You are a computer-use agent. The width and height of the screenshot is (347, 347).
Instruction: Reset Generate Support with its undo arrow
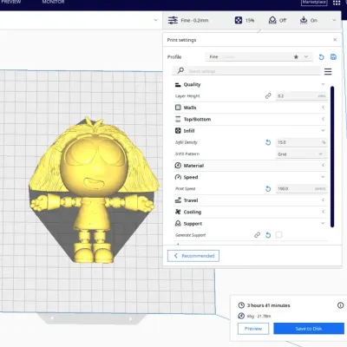[268, 235]
